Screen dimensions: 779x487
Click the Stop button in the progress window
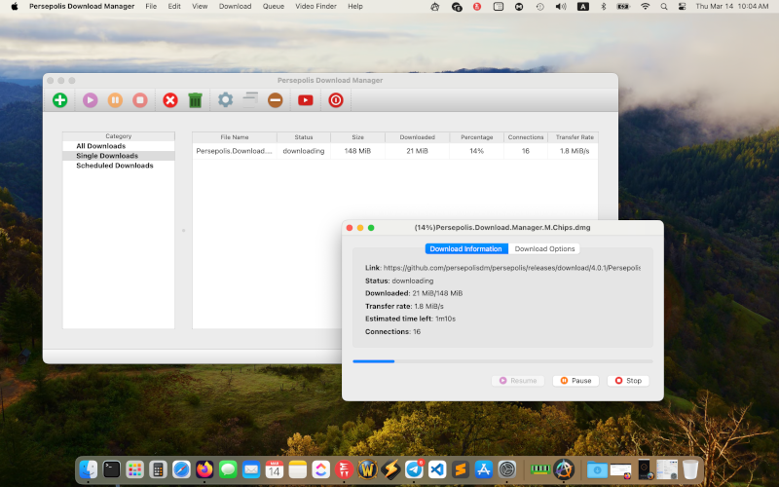(x=628, y=381)
